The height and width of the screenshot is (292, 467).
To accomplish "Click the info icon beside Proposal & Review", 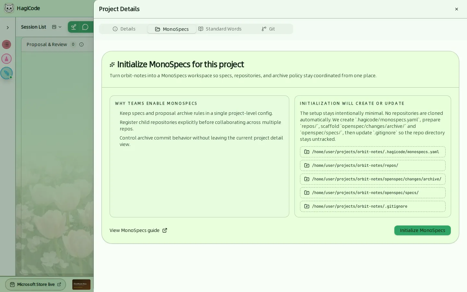I will pos(81,44).
